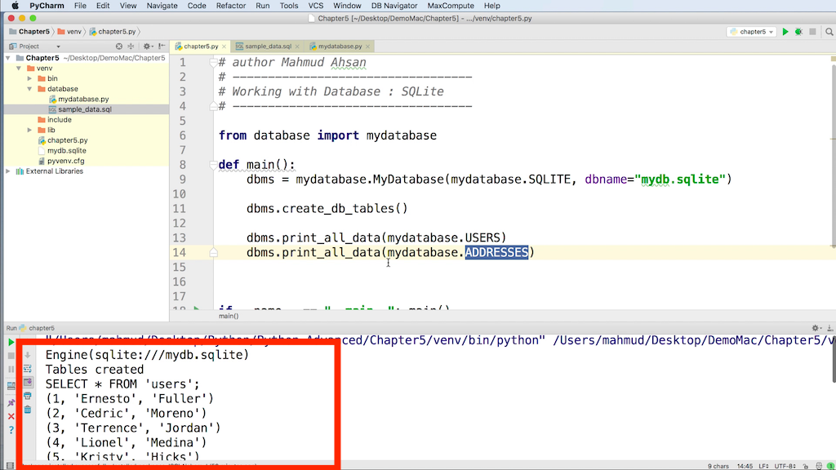The width and height of the screenshot is (836, 470).
Task: Run chapter5 using the green play button
Action: tap(785, 30)
